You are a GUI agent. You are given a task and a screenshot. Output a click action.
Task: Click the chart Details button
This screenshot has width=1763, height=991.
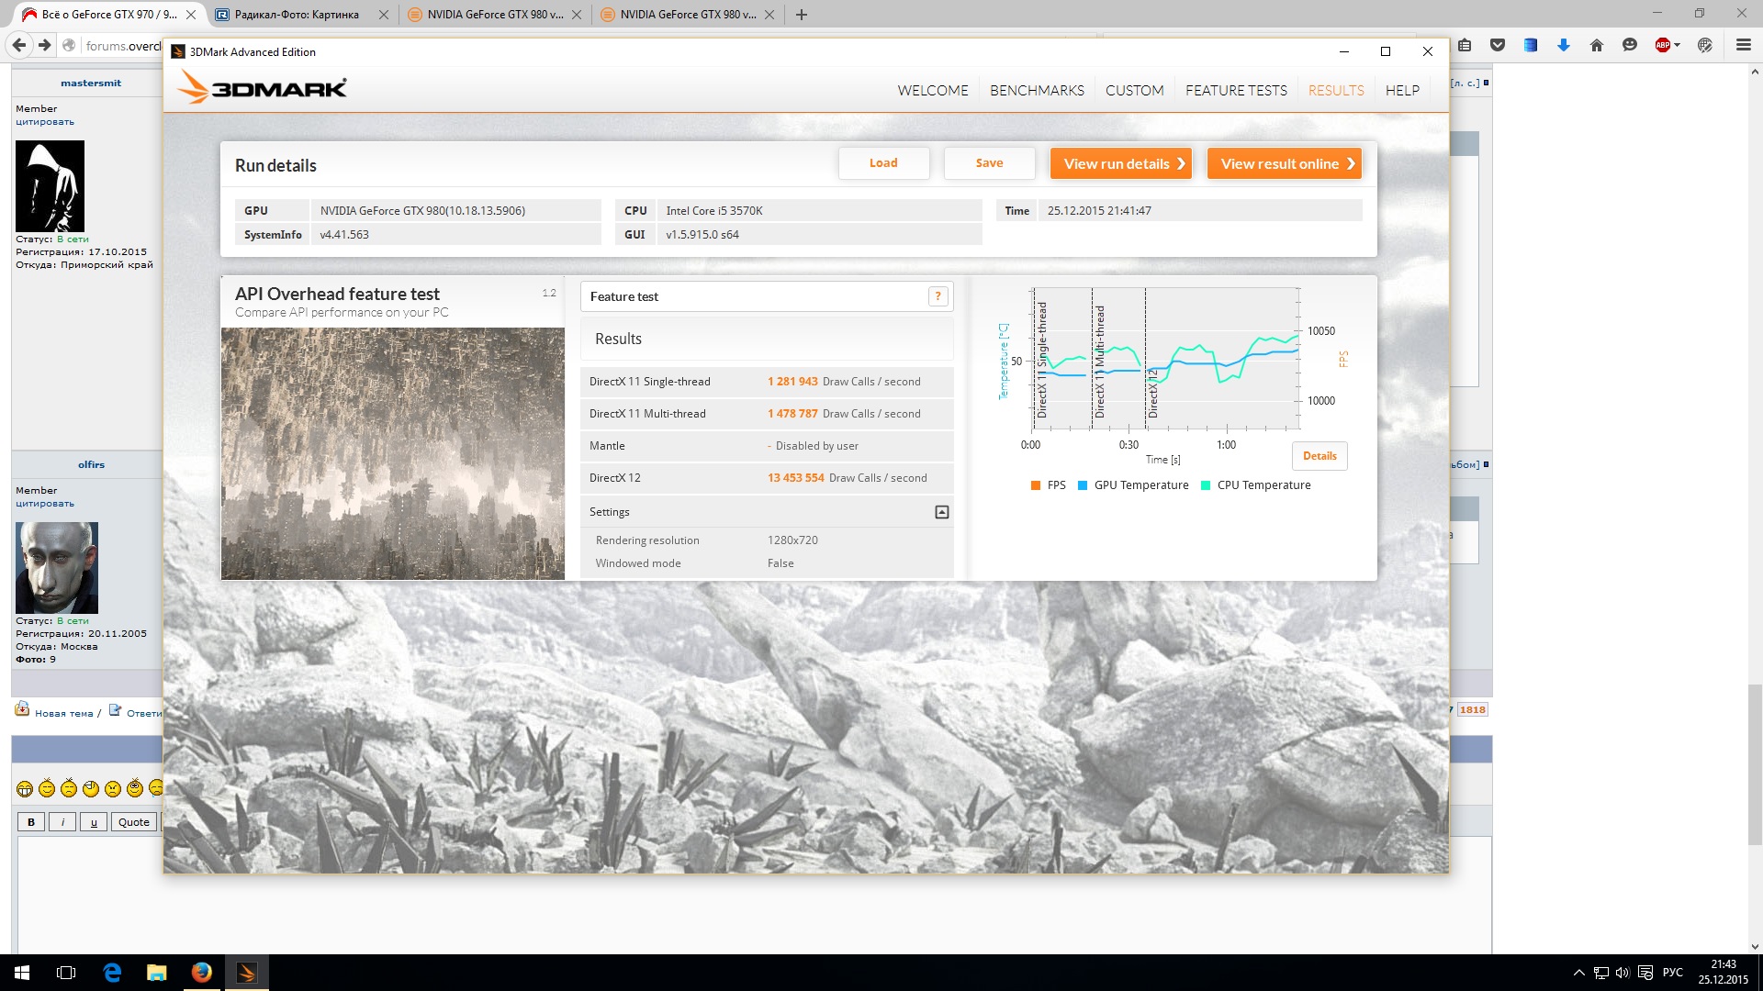pos(1319,456)
